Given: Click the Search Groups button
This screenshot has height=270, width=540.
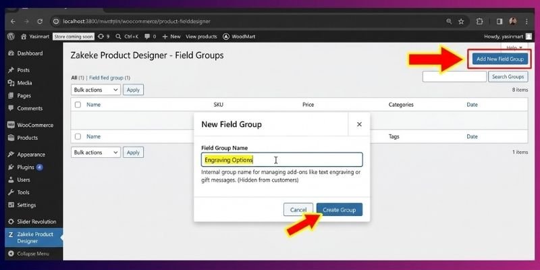Looking at the screenshot, I should click(x=508, y=77).
